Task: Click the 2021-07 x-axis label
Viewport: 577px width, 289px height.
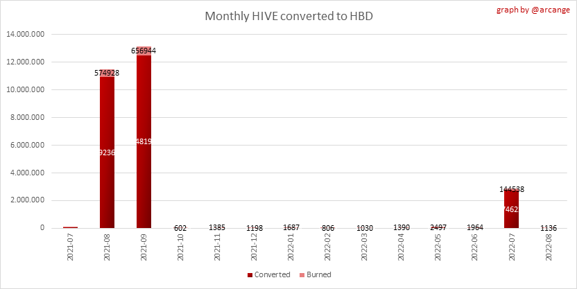Action: tap(70, 247)
